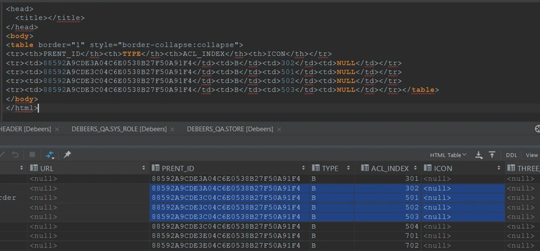Select TYPE cell B in the 701 row
The image size is (540, 251).
coord(331,236)
